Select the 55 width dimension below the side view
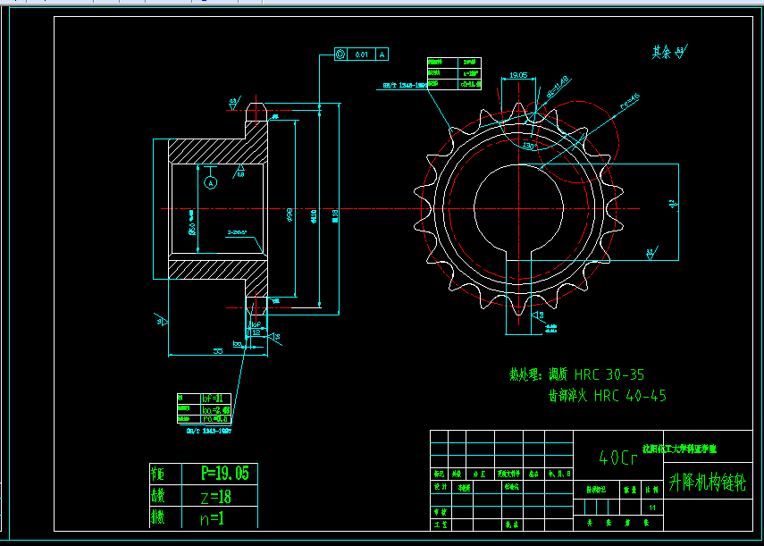 [218, 350]
